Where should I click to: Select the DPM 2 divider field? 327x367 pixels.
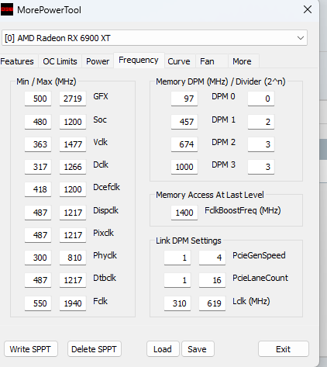tap(261, 144)
